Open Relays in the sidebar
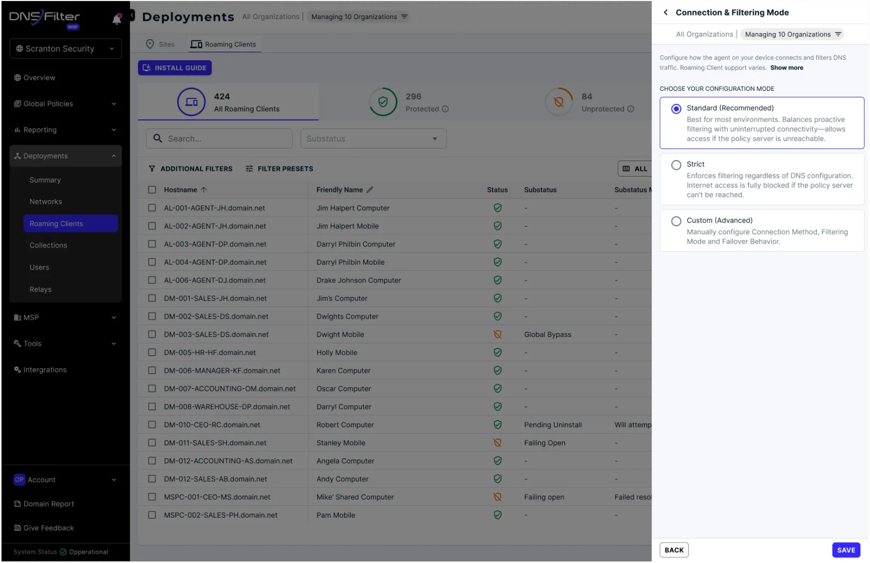This screenshot has height=563, width=870. coord(41,289)
